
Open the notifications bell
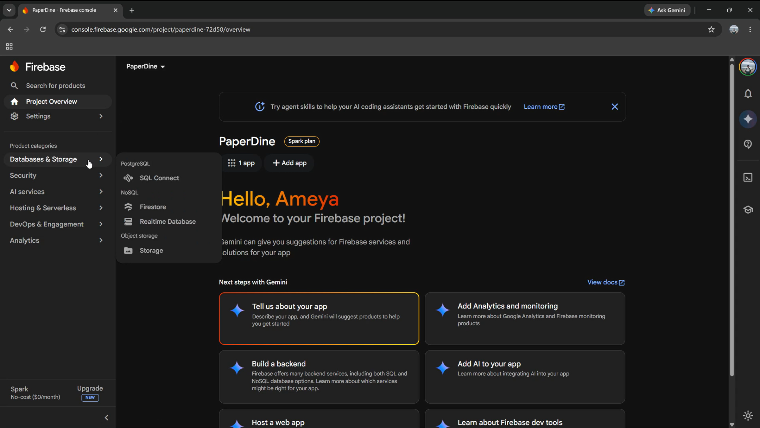pyautogui.click(x=748, y=94)
